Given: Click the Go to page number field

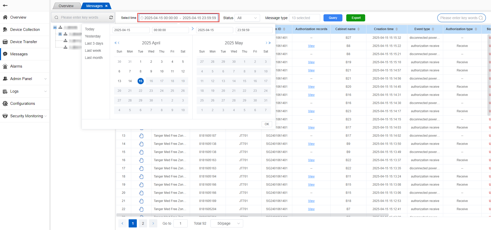Looking at the screenshot, I should (180, 223).
